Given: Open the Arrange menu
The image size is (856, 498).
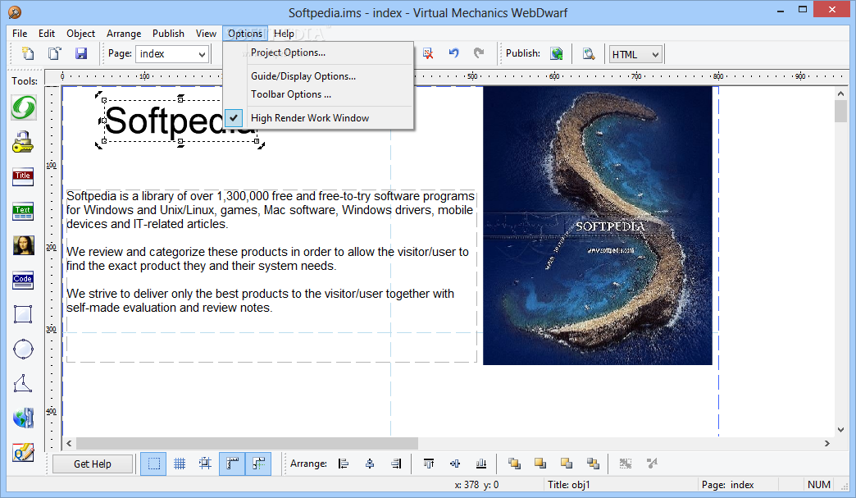Looking at the screenshot, I should (x=124, y=34).
